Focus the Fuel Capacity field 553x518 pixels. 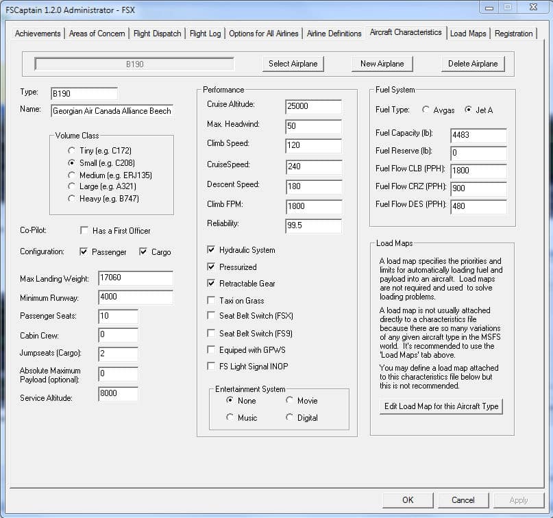click(478, 135)
